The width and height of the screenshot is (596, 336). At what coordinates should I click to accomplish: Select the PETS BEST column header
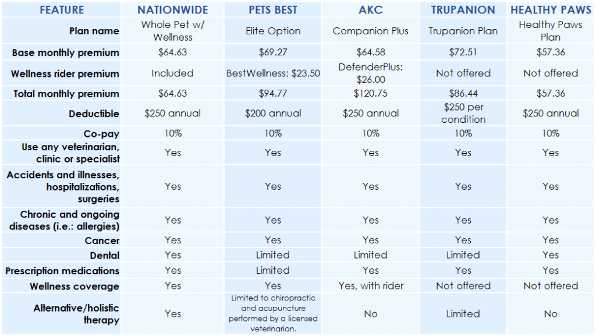coord(273,10)
